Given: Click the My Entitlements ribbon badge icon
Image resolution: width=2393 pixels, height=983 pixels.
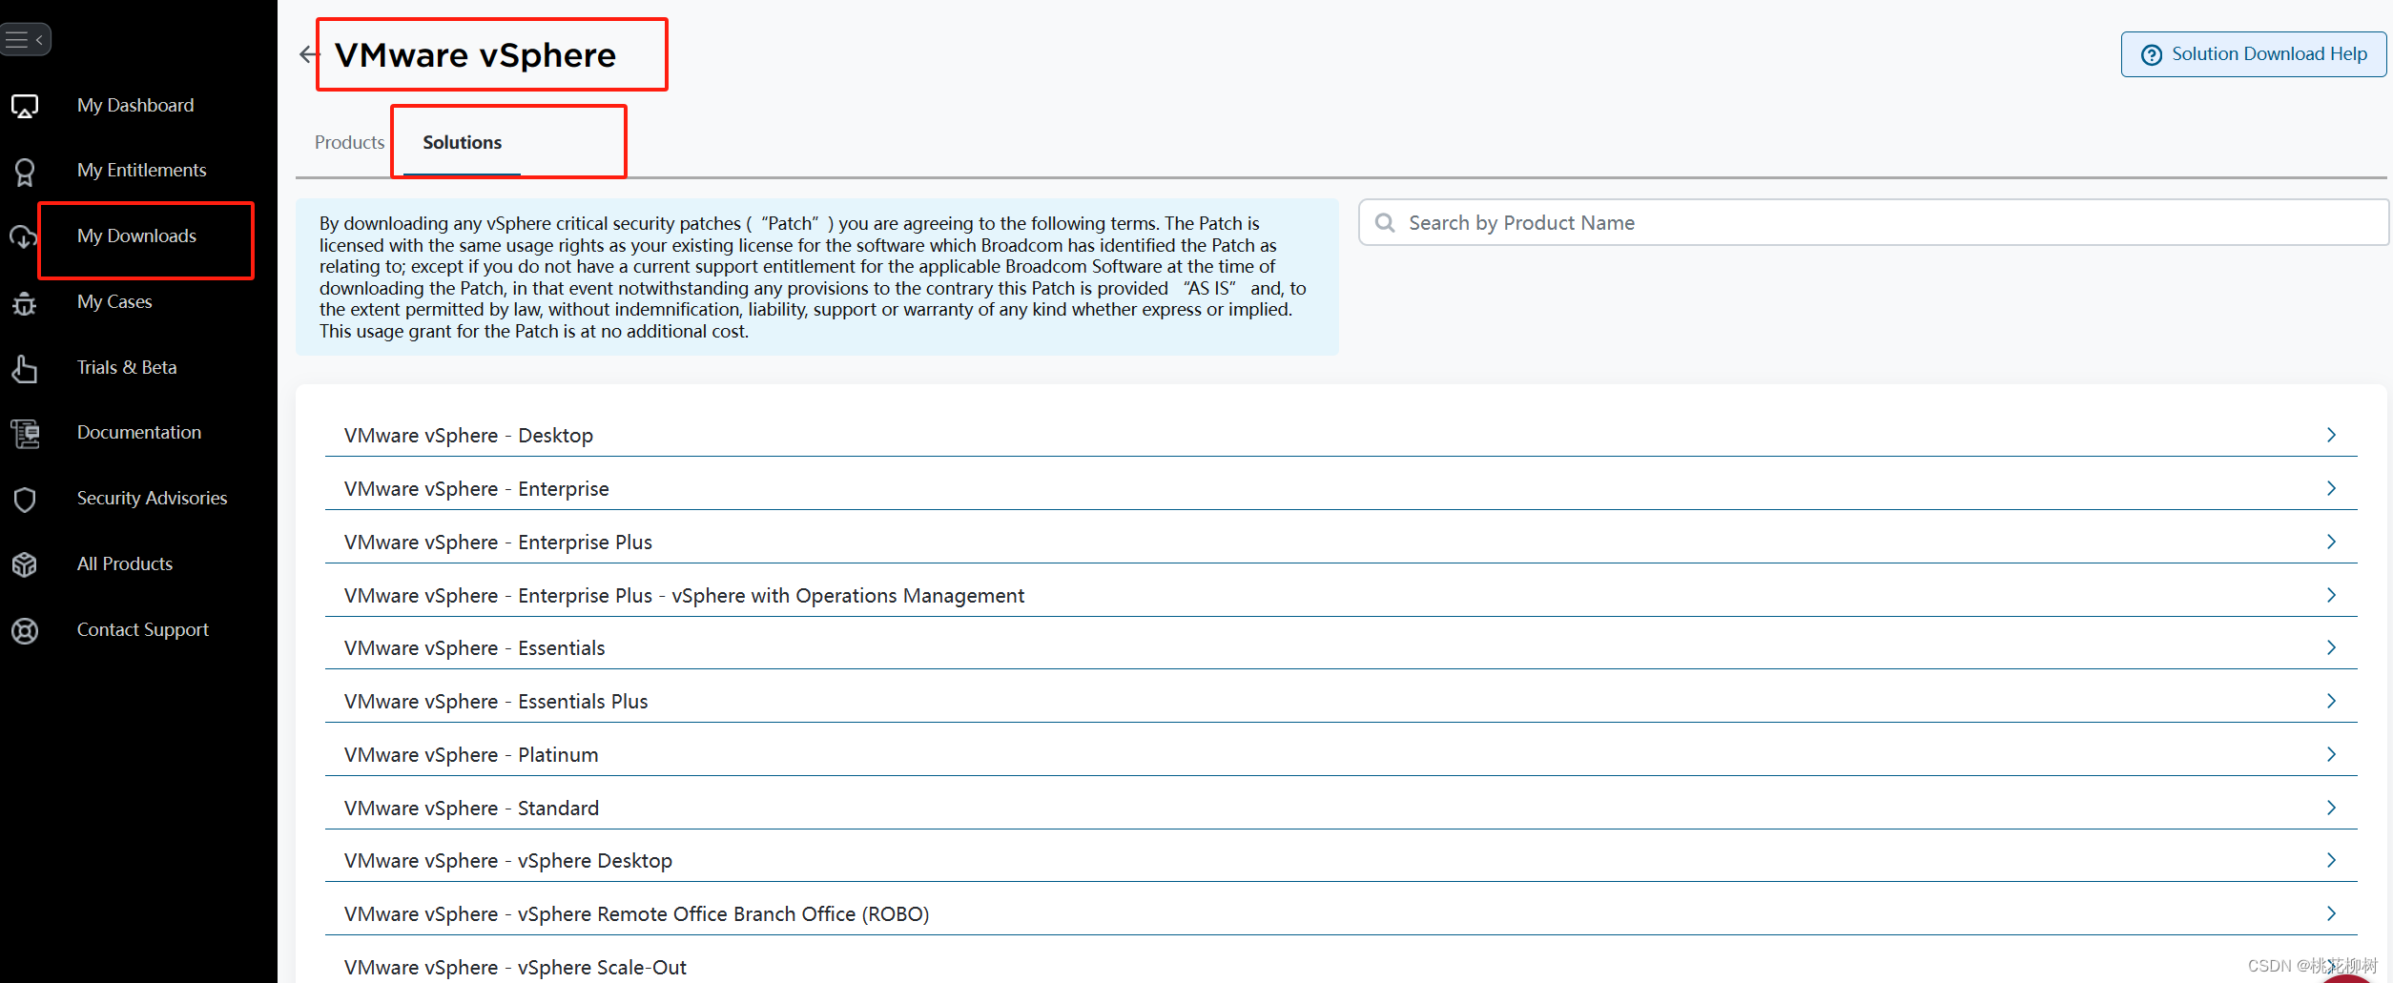Looking at the screenshot, I should 25,172.
